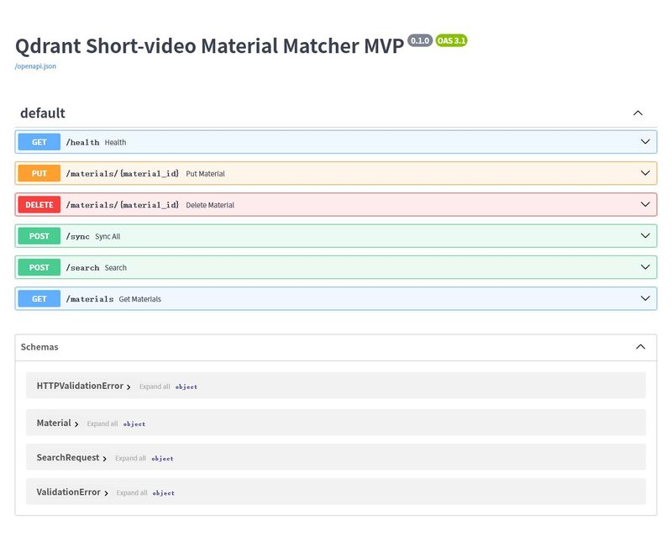Expand the POST /sync row chevron
Viewport: 672px width, 536px height.
(x=645, y=235)
